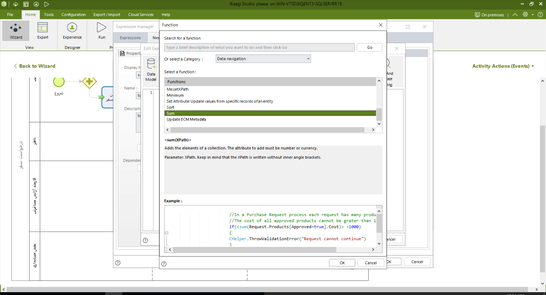Switch to Expert view icon
Viewport: 546px width, 295px height.
43,30
